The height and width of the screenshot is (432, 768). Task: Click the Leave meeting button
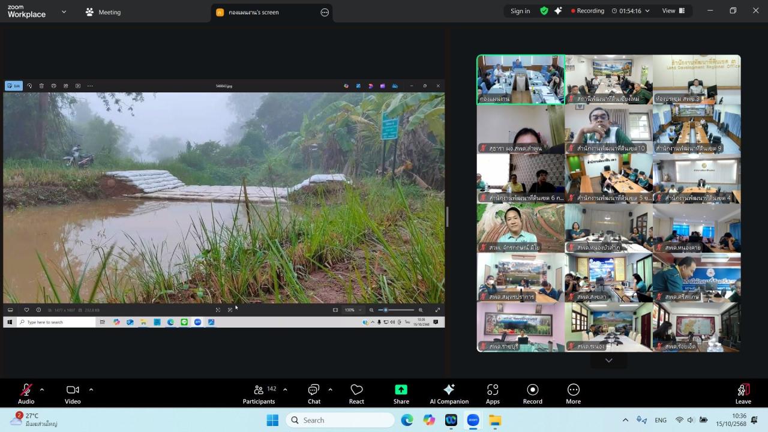(743, 394)
